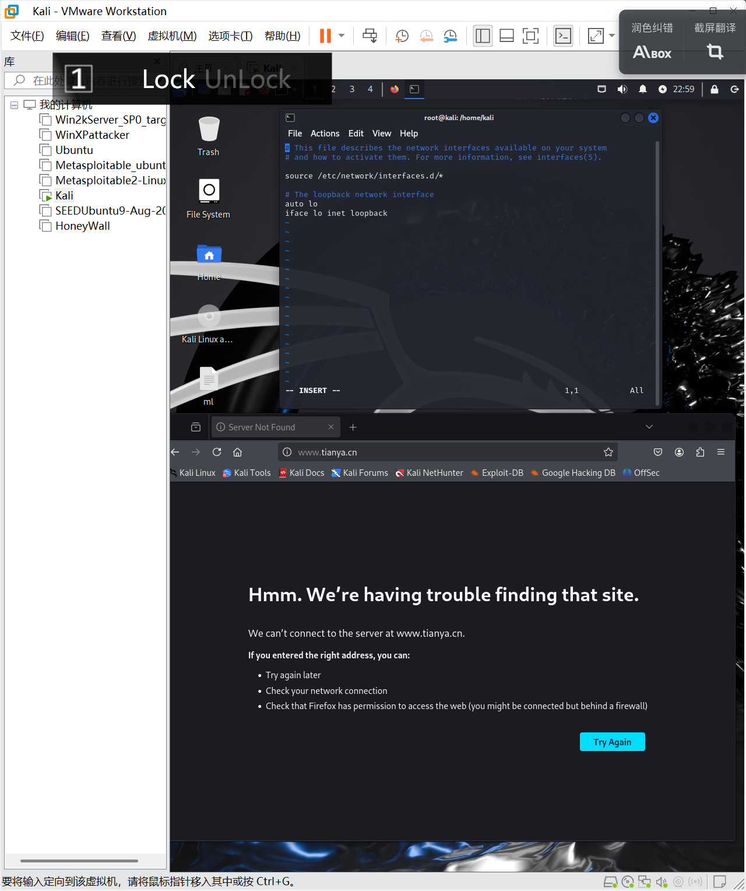Viewport: 746px width, 891px height.
Task: Select WinXPattacker in the library
Action: click(85, 135)
